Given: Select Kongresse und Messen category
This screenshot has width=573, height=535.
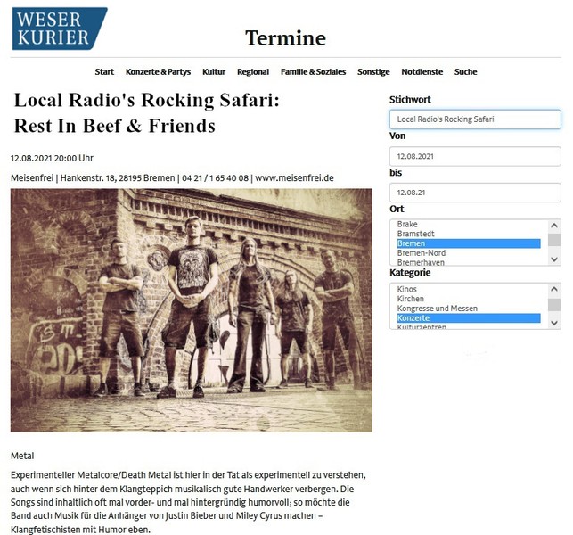Looking at the screenshot, I should click(469, 309).
